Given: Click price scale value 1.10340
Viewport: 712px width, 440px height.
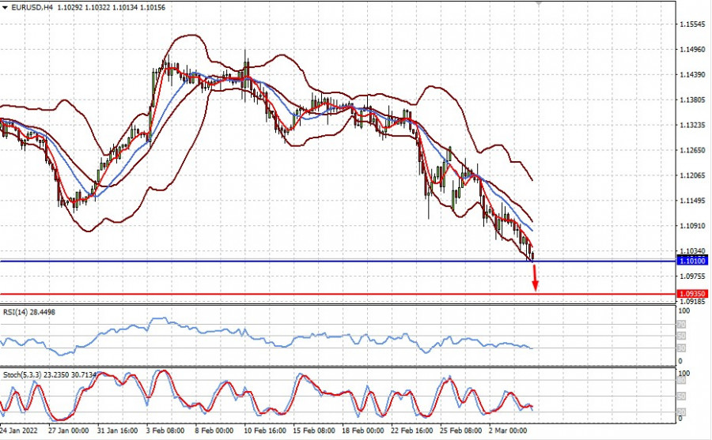Looking at the screenshot, I should coord(692,251).
